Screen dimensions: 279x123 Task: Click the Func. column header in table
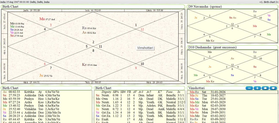point(170,92)
